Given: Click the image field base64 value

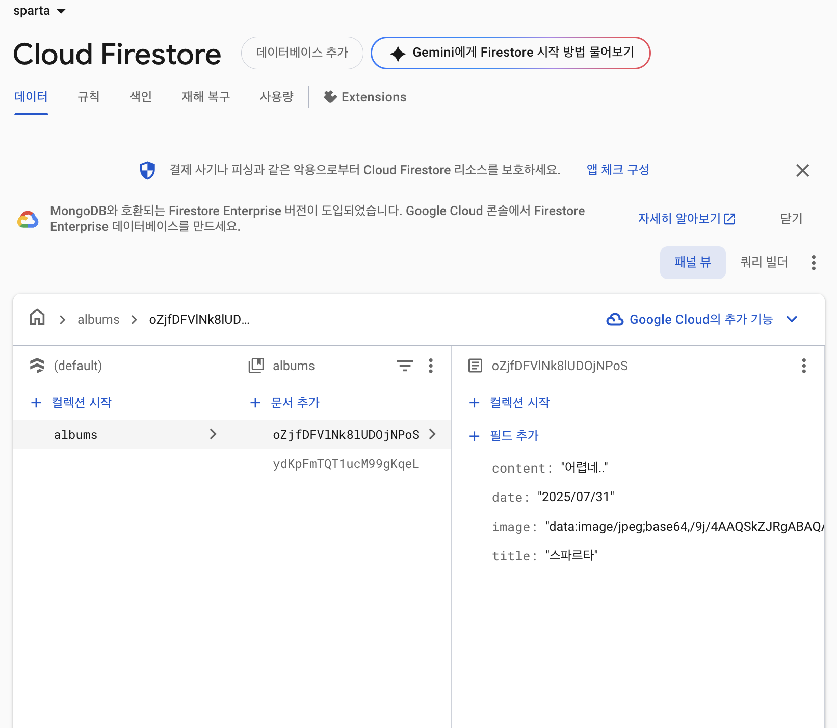Looking at the screenshot, I should coord(685,527).
